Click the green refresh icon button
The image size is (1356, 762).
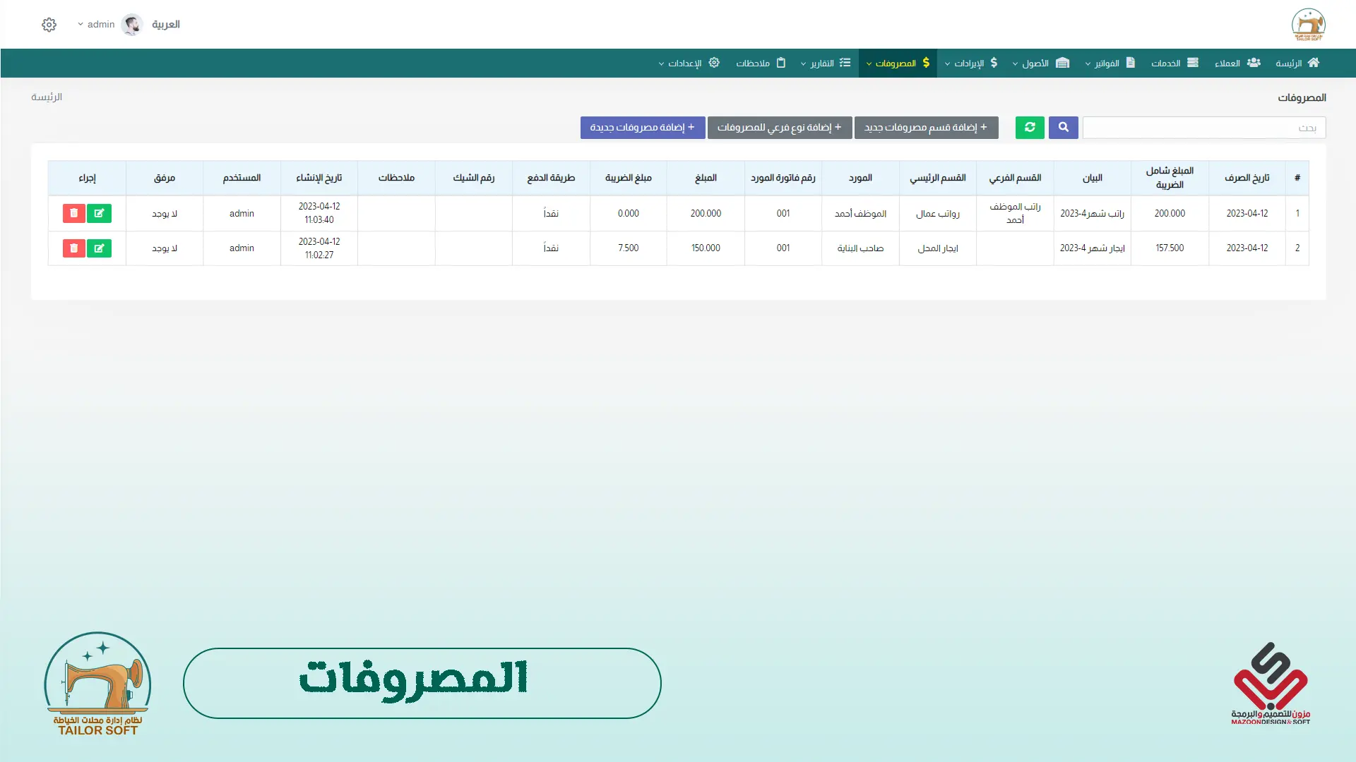point(1029,128)
